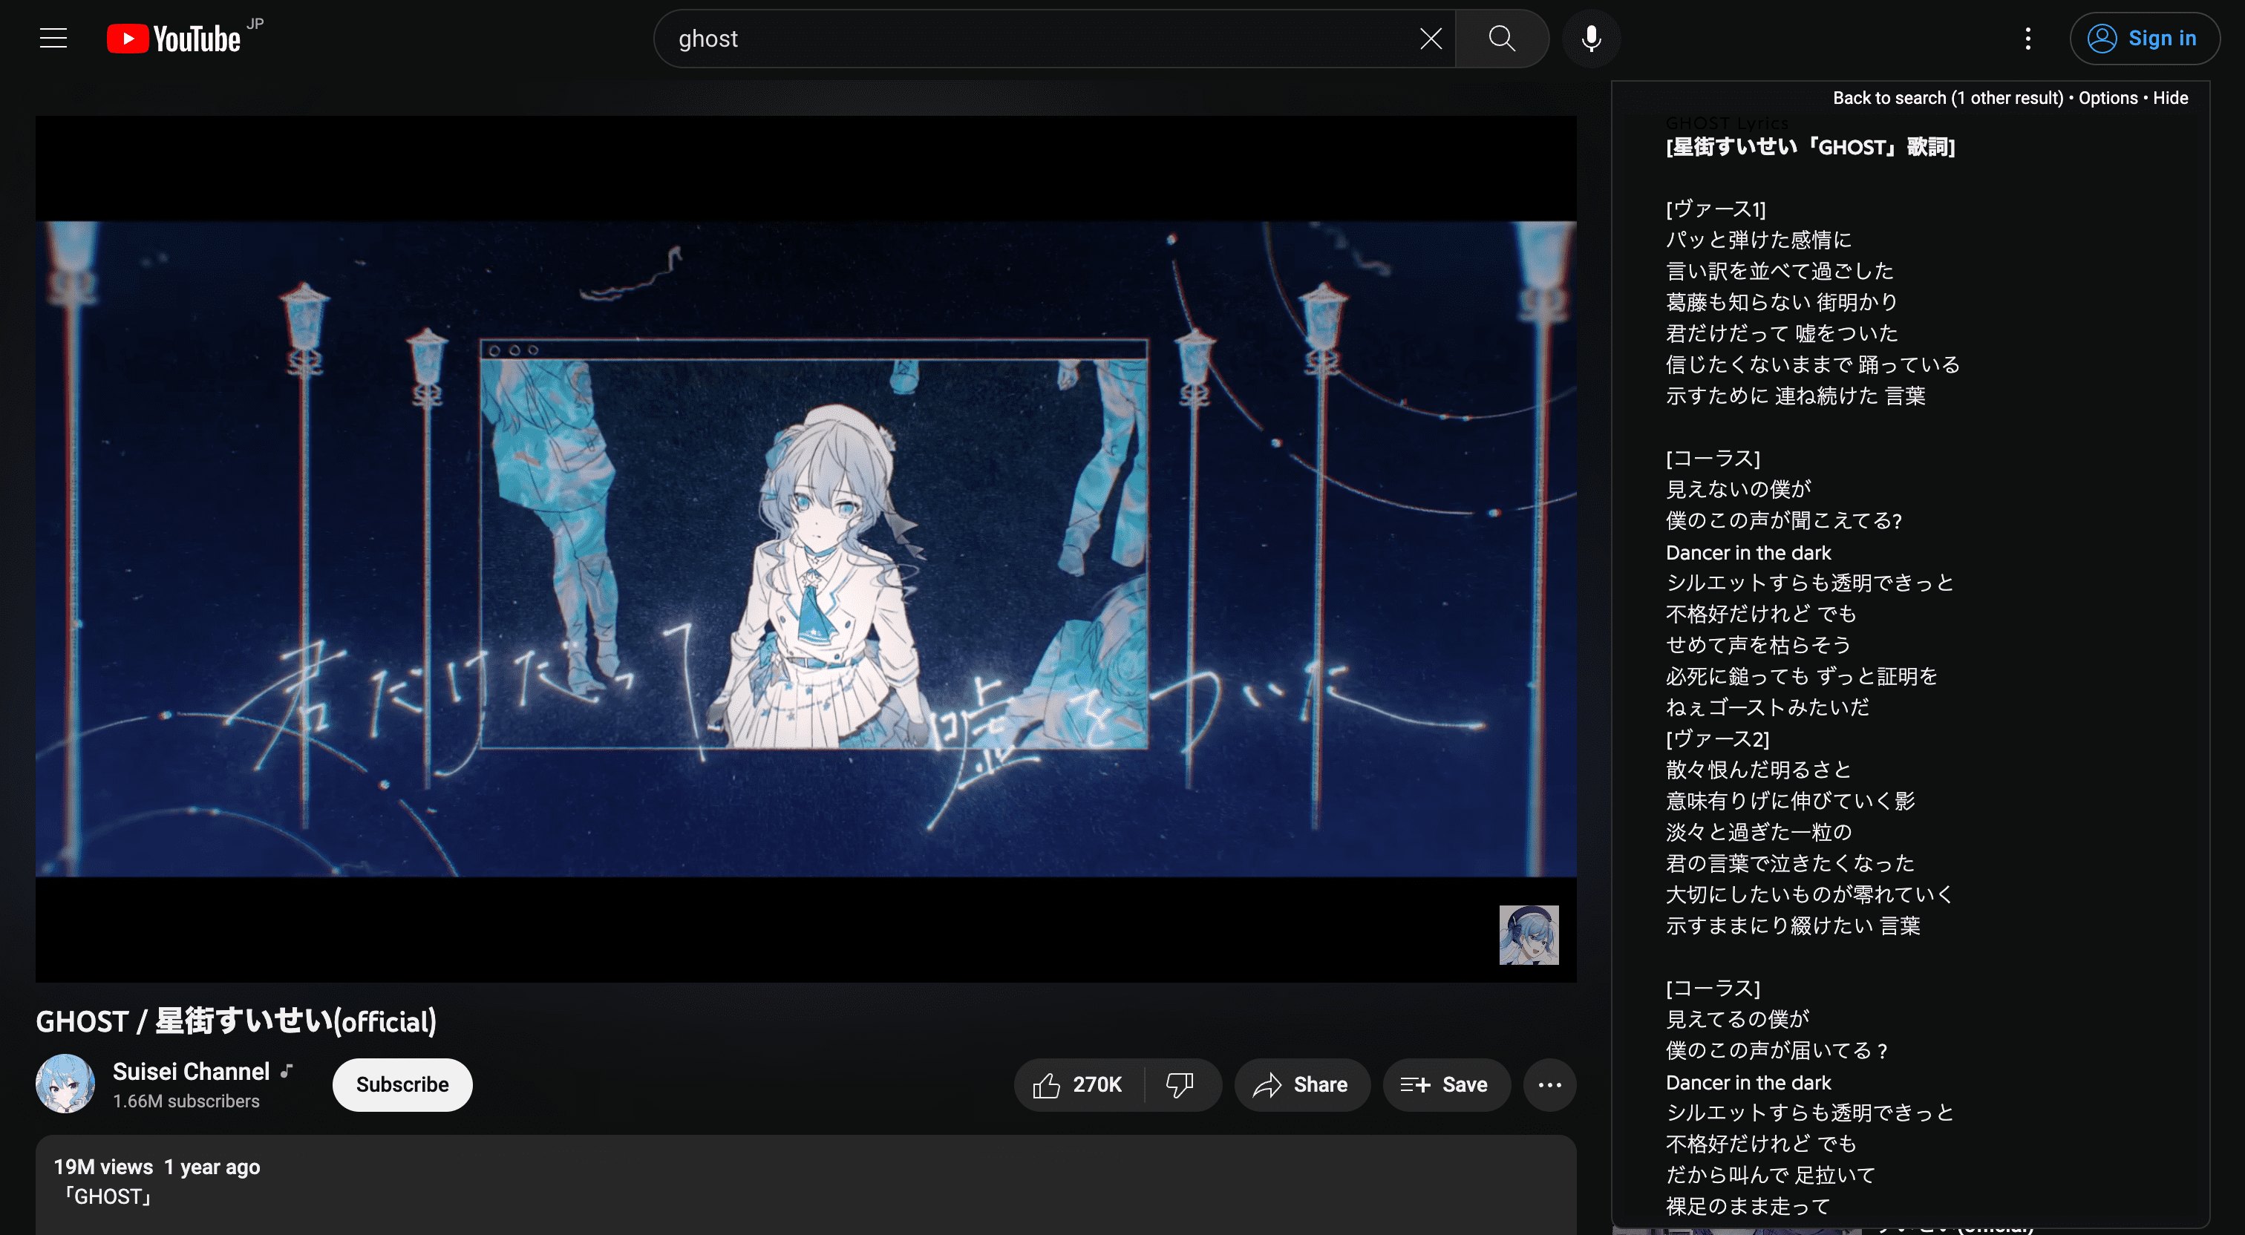
Task: Open the hamburger guide menu
Action: click(x=53, y=39)
